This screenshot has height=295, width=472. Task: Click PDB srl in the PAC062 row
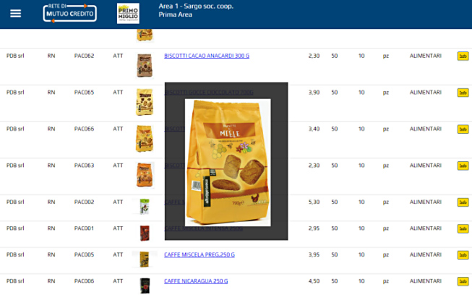point(15,56)
